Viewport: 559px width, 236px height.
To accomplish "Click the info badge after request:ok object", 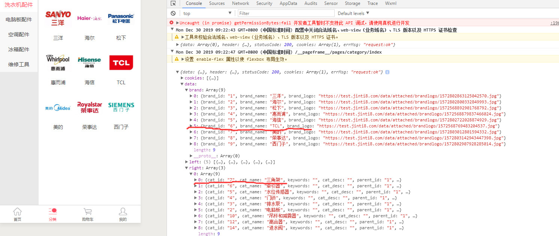I will 387,72.
